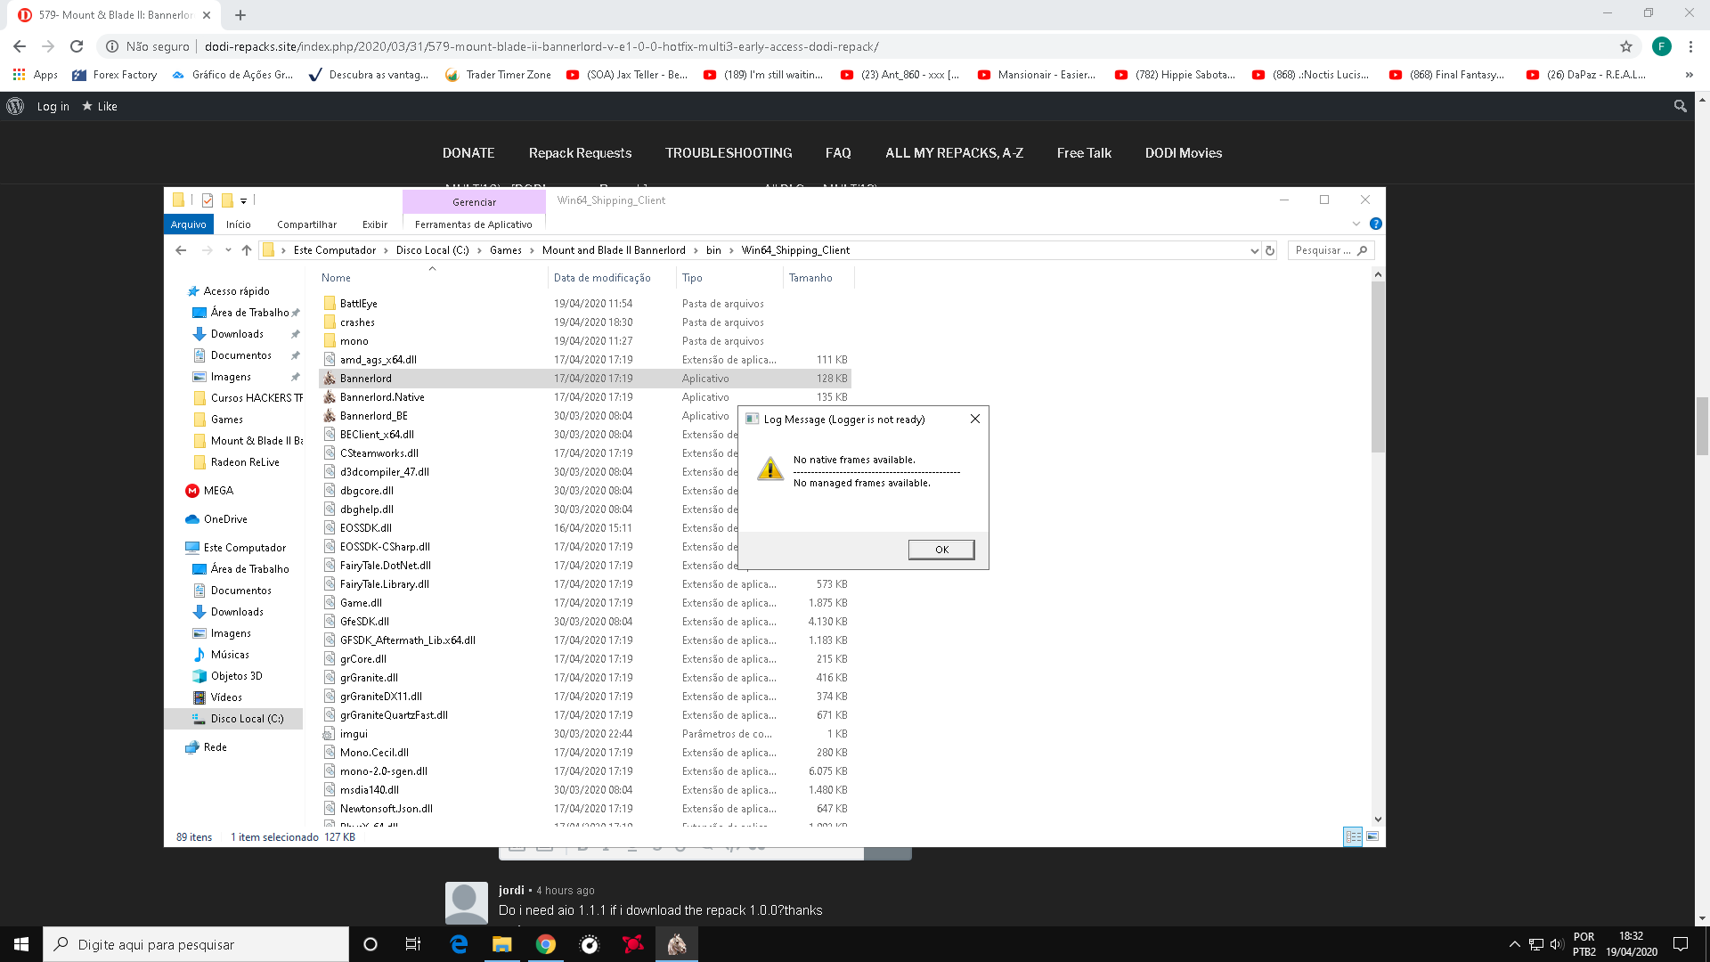Sort by Data de modificação column
This screenshot has height=962, width=1710.
click(x=602, y=278)
